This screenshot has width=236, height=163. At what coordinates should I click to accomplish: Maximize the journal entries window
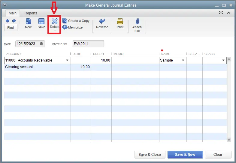[x=224, y=5]
